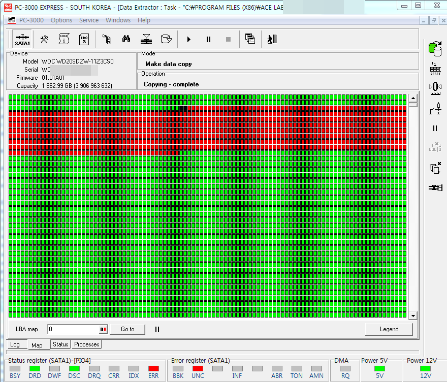
Task: Click the firmware value 01.01A01
Action: click(53, 78)
